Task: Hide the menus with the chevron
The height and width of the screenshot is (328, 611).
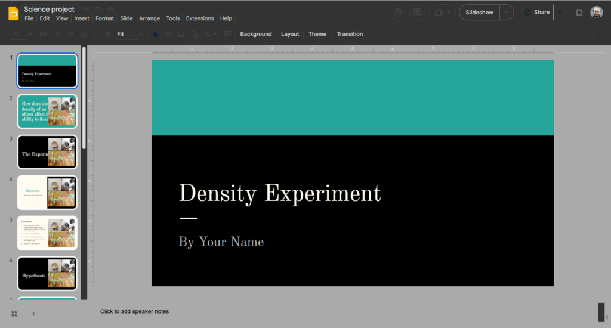Action: (593, 34)
